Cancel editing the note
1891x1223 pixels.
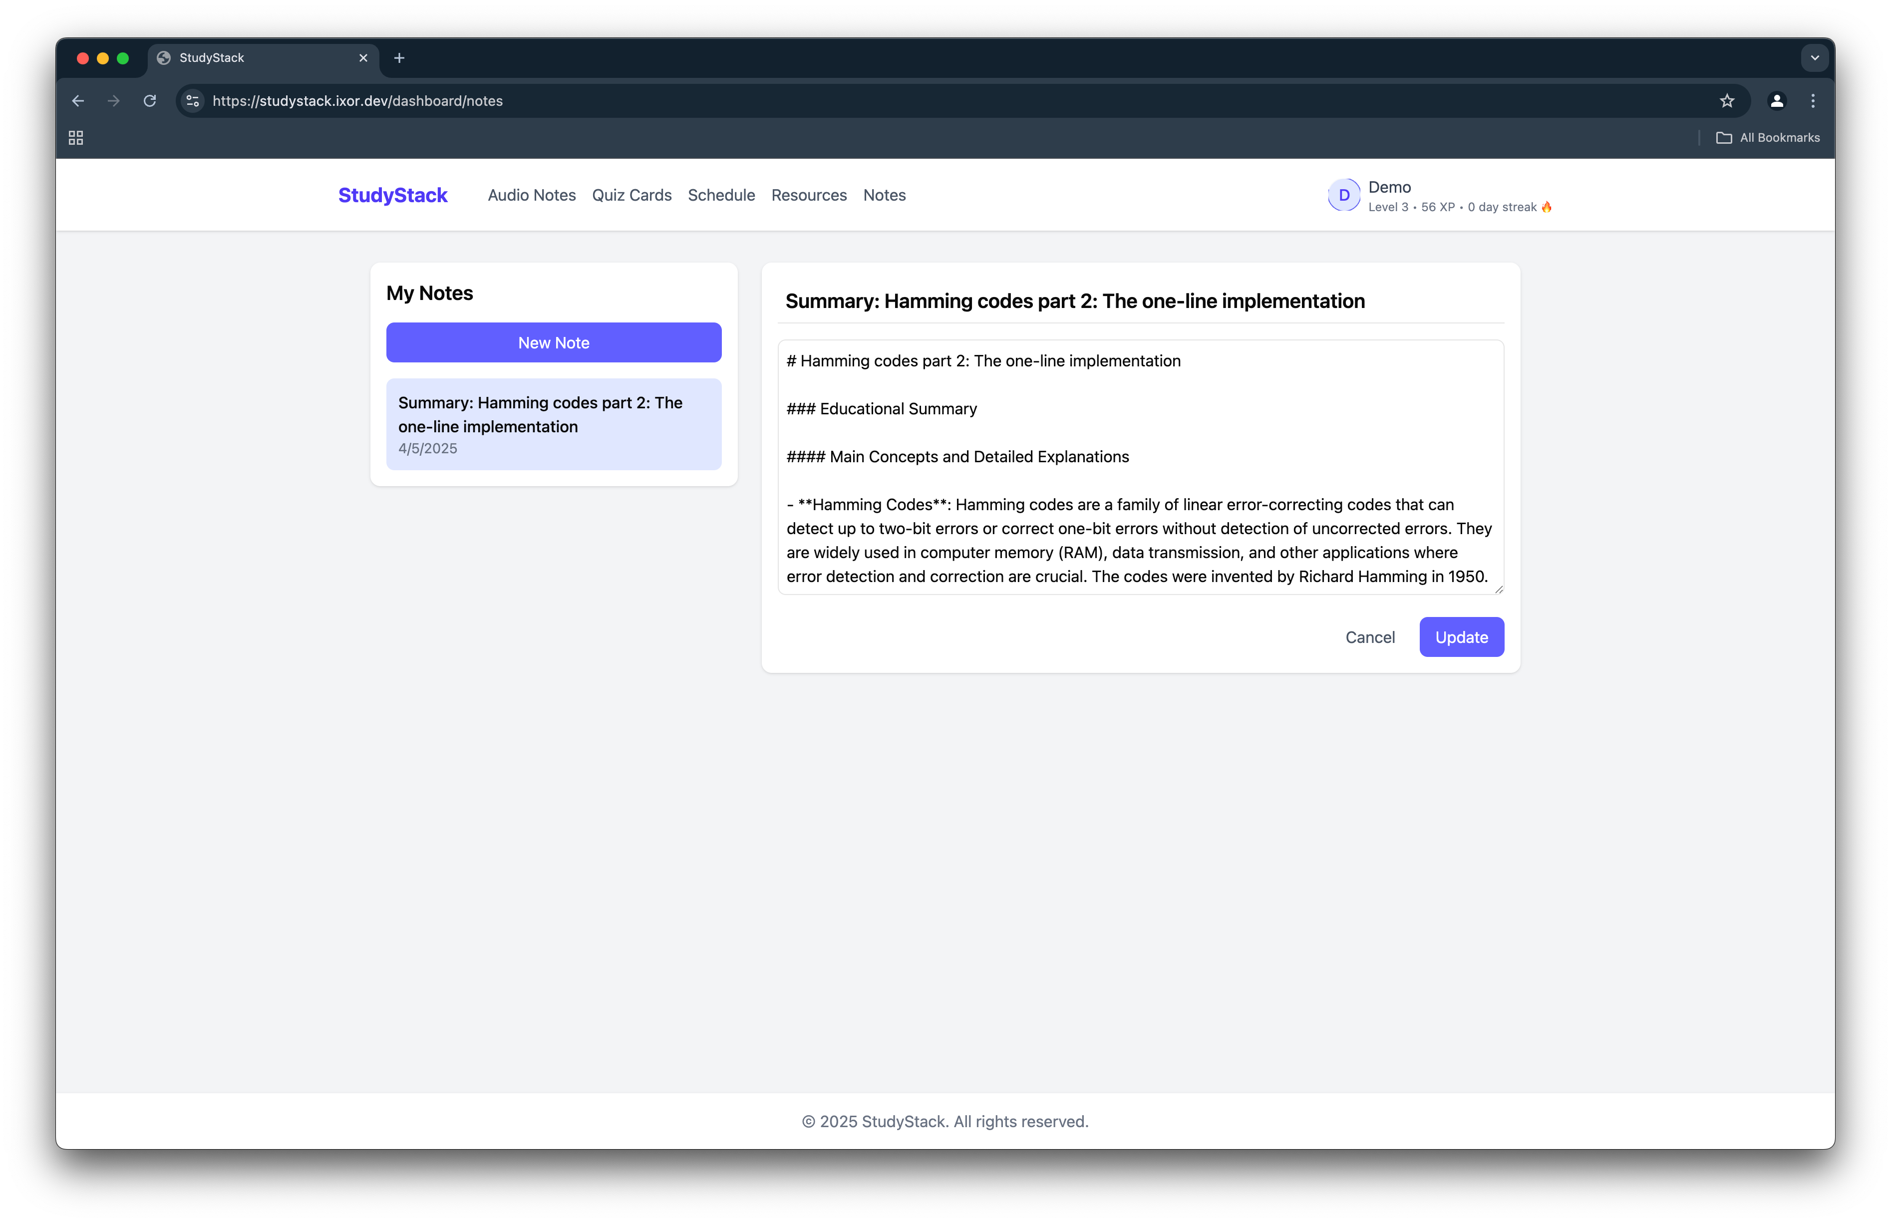click(1369, 637)
